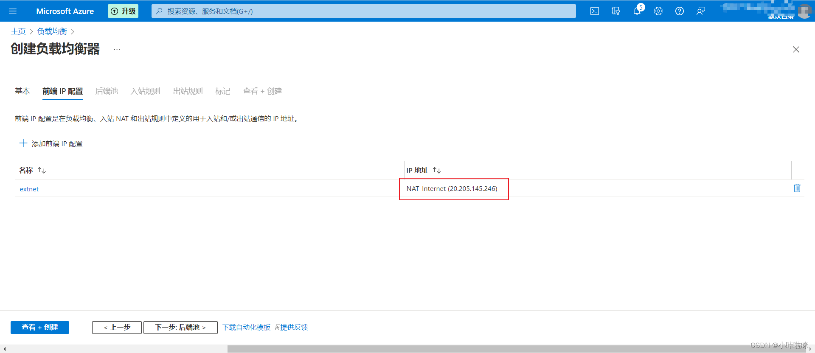815x353 pixels.
Task: Switch to the 入站规则 tab
Action: 146,91
